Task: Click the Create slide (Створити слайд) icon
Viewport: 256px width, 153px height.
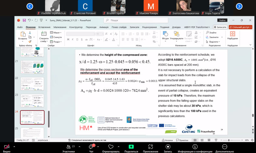Action: click(x=44, y=34)
